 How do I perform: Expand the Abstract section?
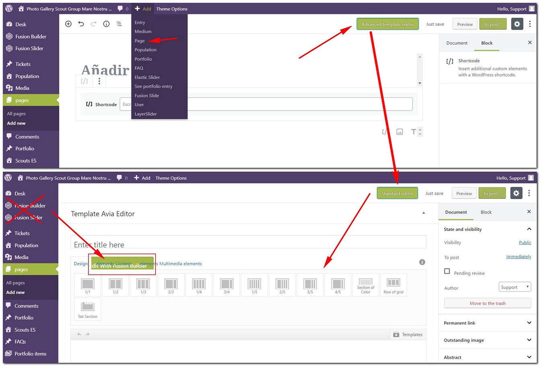coord(529,357)
